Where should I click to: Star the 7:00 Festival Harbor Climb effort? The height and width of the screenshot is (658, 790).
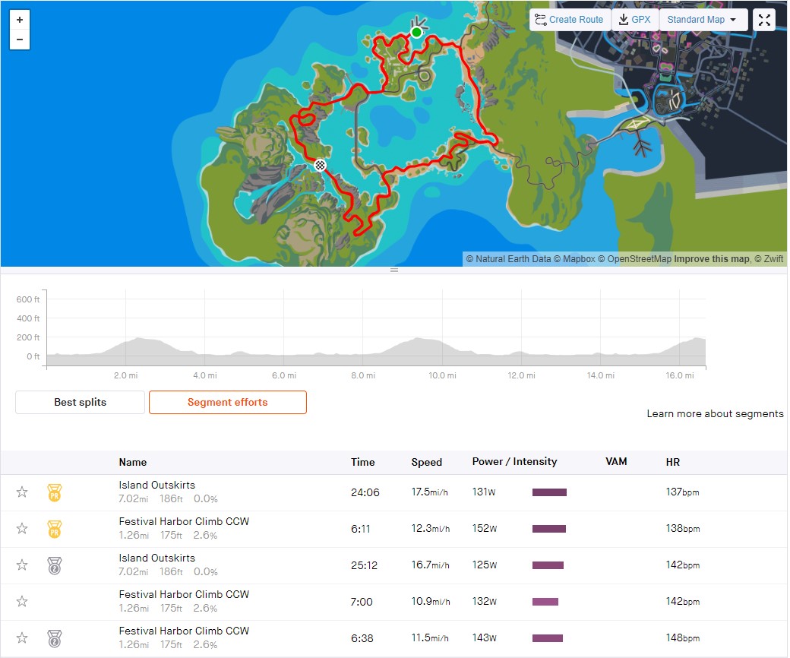[22, 602]
